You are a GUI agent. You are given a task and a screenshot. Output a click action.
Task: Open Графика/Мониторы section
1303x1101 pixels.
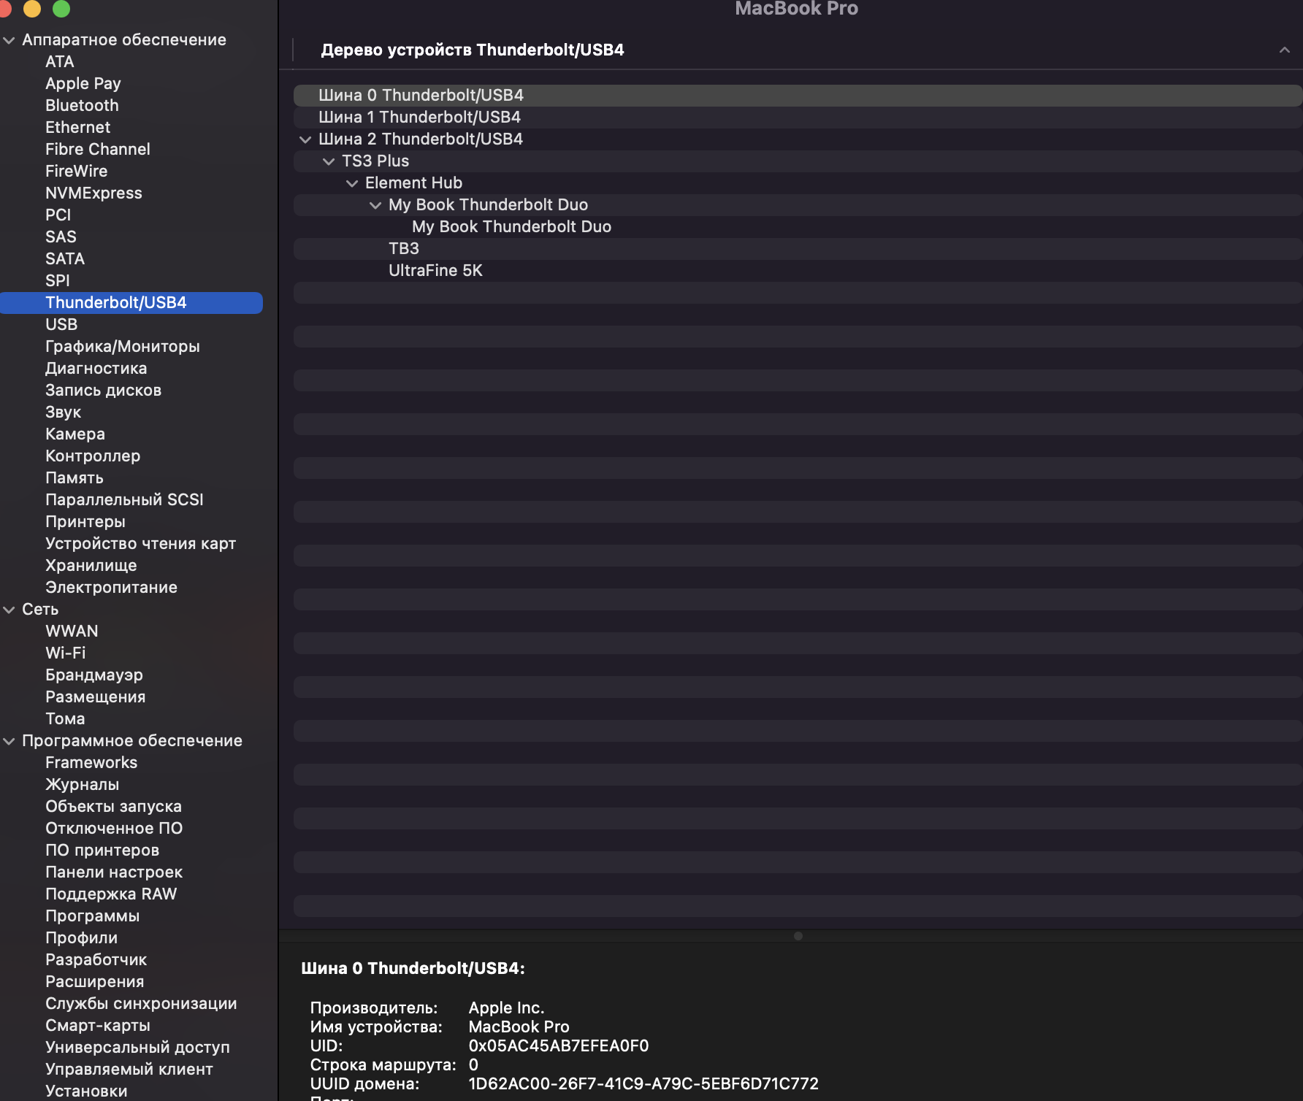pos(123,347)
